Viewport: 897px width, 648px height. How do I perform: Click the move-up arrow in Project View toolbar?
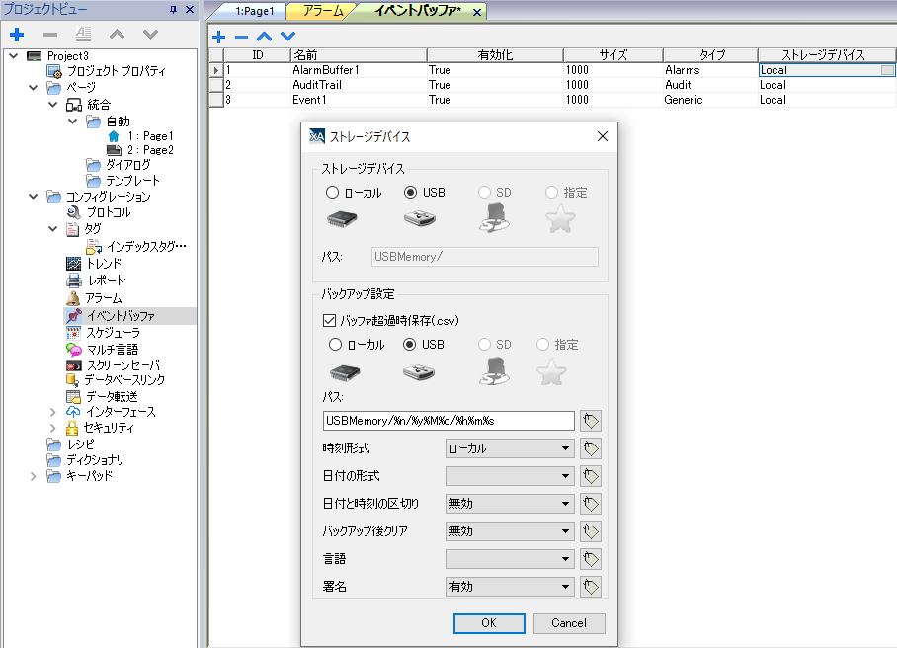point(117,35)
